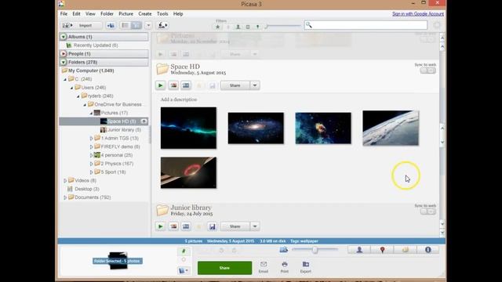502x282 pixels.
Task: Open the Folder menu
Action: [x=107, y=14]
